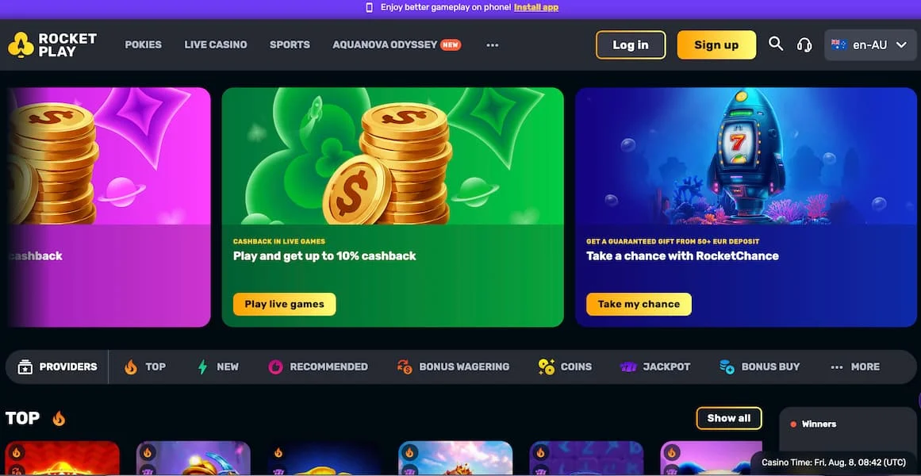Open the Live Casino menu item
Viewport: 921px width, 476px height.
point(216,44)
